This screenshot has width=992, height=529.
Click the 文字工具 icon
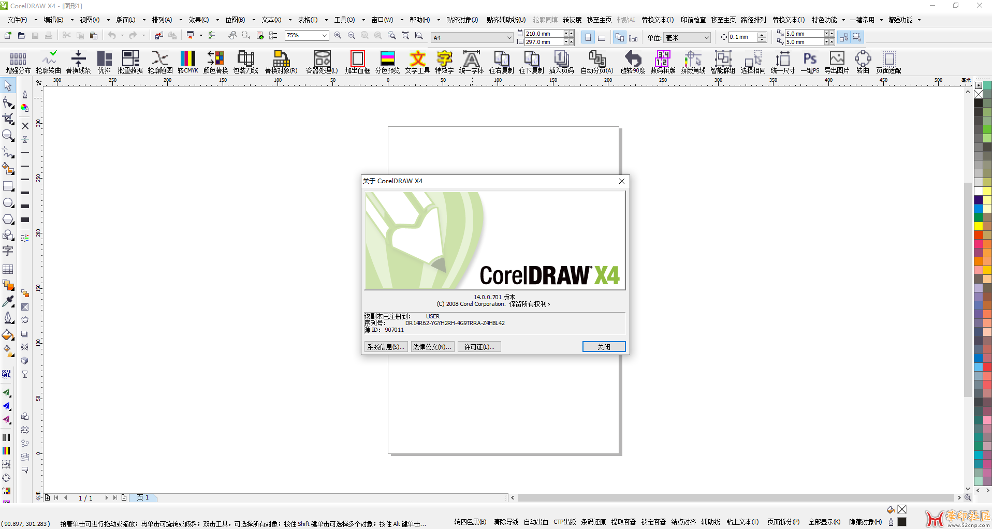[x=417, y=62]
